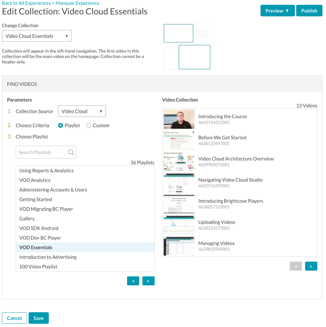This screenshot has height=327, width=326.
Task: Click the highlighted main video region in layout diagram
Action: pos(195,57)
